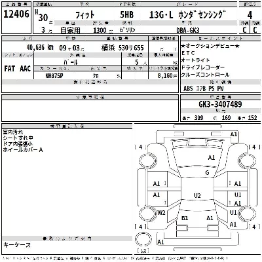Click the B1 mark on diagram
The image size is (262, 262).
[185, 218]
